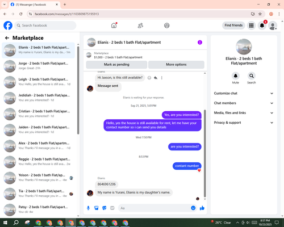Open Patsy conversation in list
The height and width of the screenshot is (227, 284).
[38, 210]
